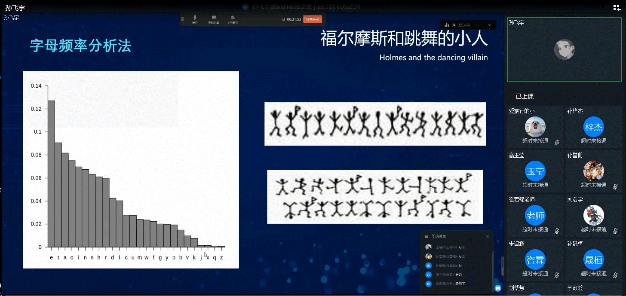626x296 pixels.
Task: Expand the 正在发言 speaker dropdown
Action: tap(489, 25)
